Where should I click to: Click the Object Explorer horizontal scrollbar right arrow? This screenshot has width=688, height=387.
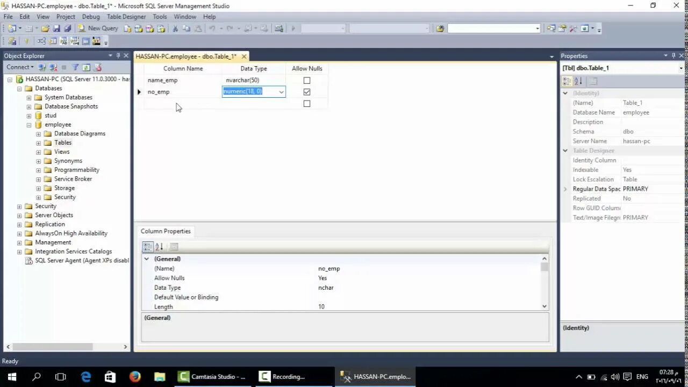pos(126,347)
